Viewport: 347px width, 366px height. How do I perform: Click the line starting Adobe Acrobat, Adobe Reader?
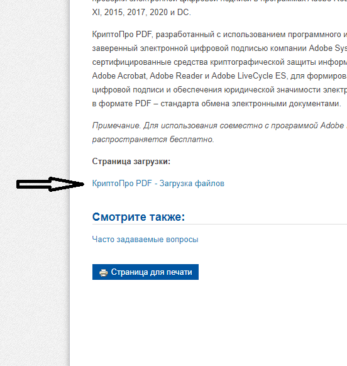[219, 76]
